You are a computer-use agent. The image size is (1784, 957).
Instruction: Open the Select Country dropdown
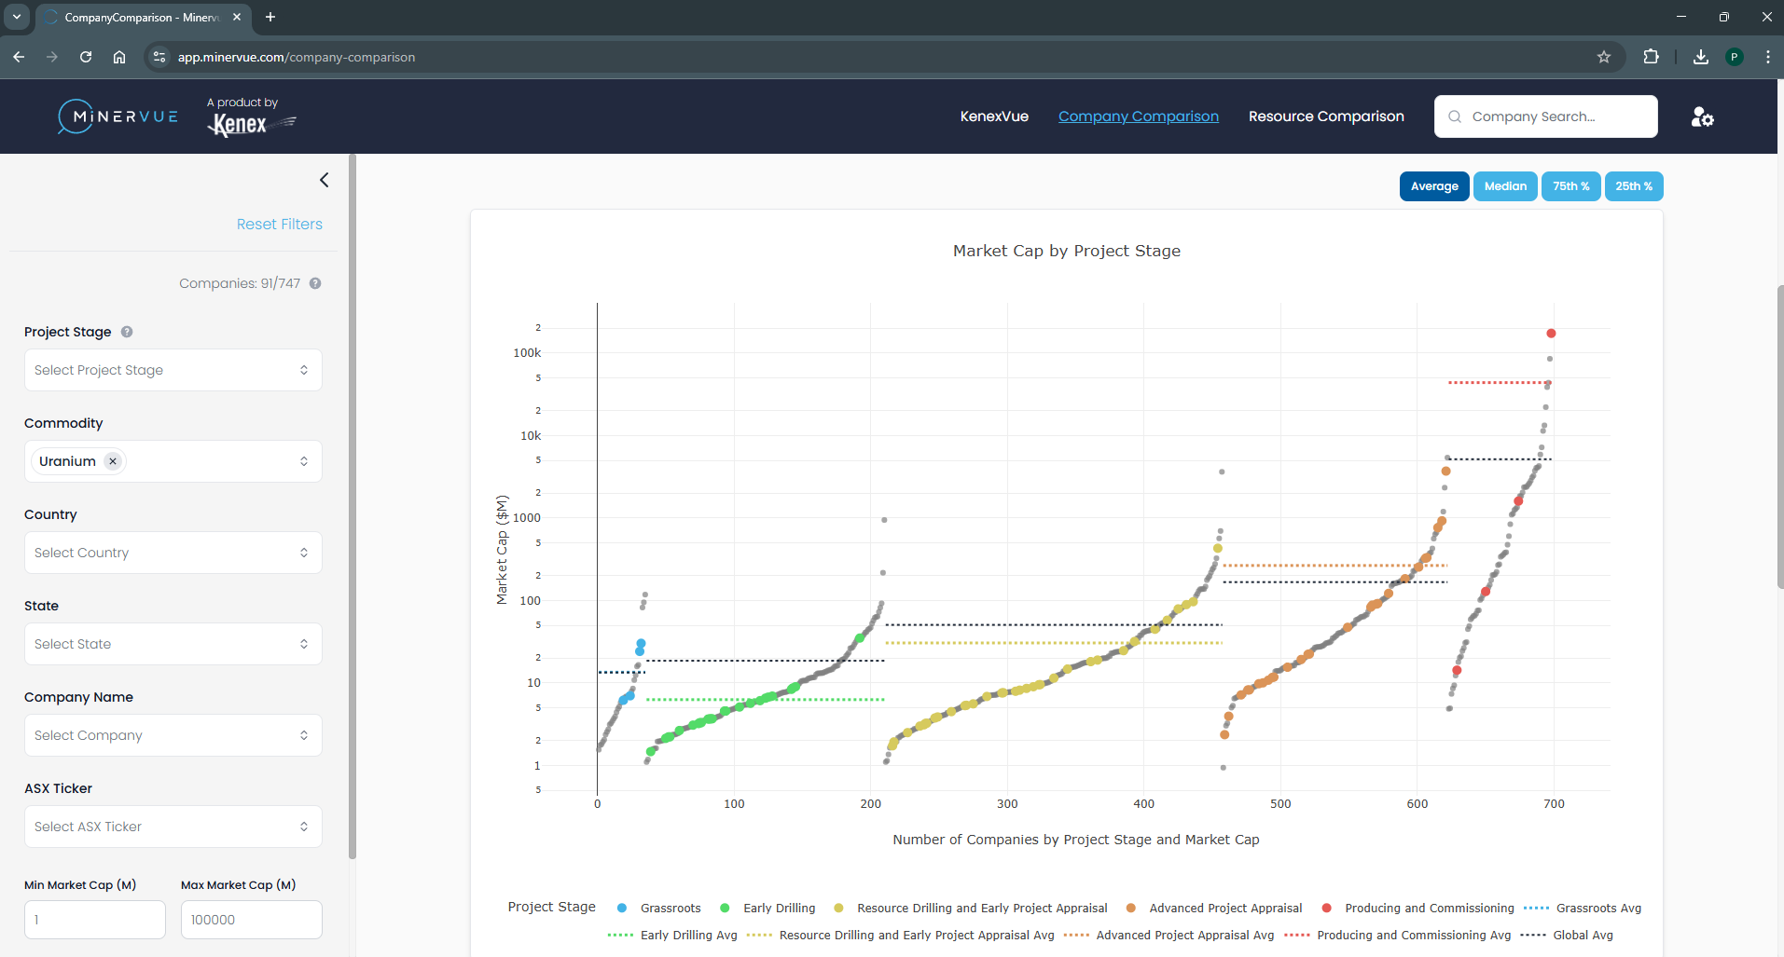(173, 553)
